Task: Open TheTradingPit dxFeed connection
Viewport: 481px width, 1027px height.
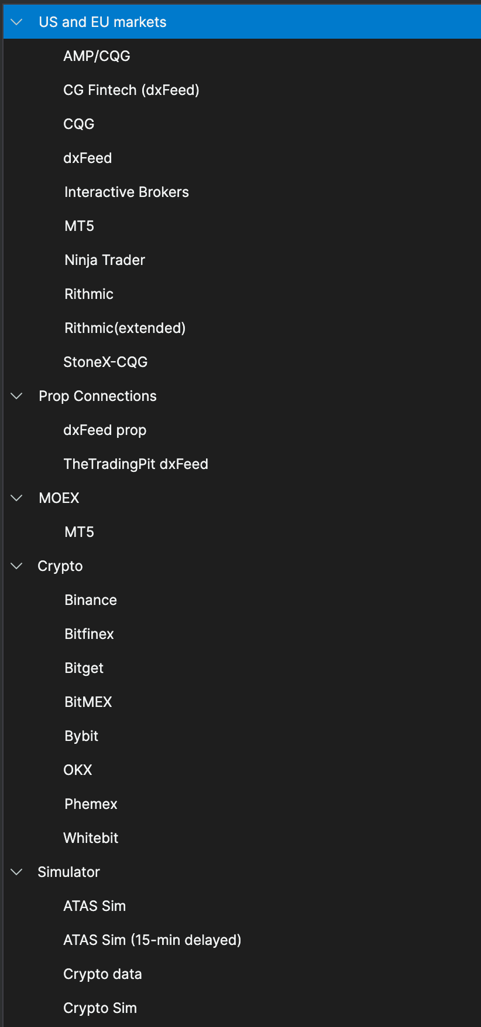Action: click(136, 464)
